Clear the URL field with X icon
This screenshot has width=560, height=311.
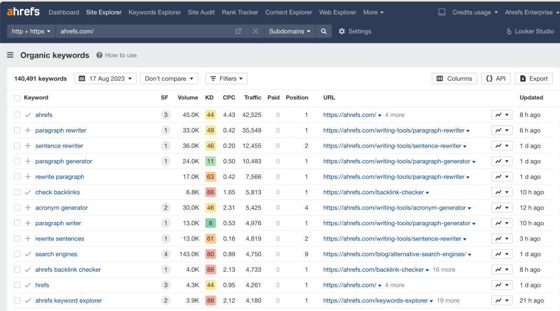pyautogui.click(x=256, y=31)
